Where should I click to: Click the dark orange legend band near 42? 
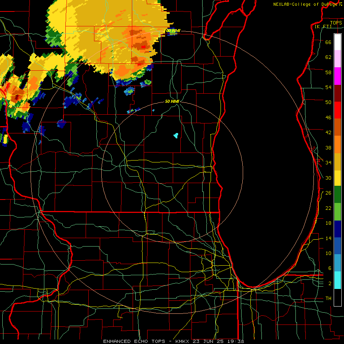pyautogui.click(x=338, y=127)
